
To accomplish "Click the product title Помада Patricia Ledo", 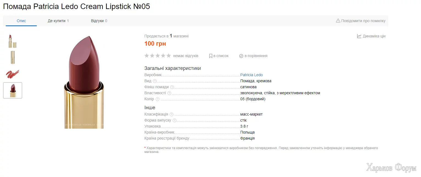I will pos(77,7).
